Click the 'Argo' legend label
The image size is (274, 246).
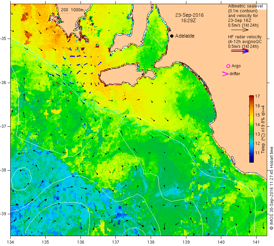click(x=236, y=66)
